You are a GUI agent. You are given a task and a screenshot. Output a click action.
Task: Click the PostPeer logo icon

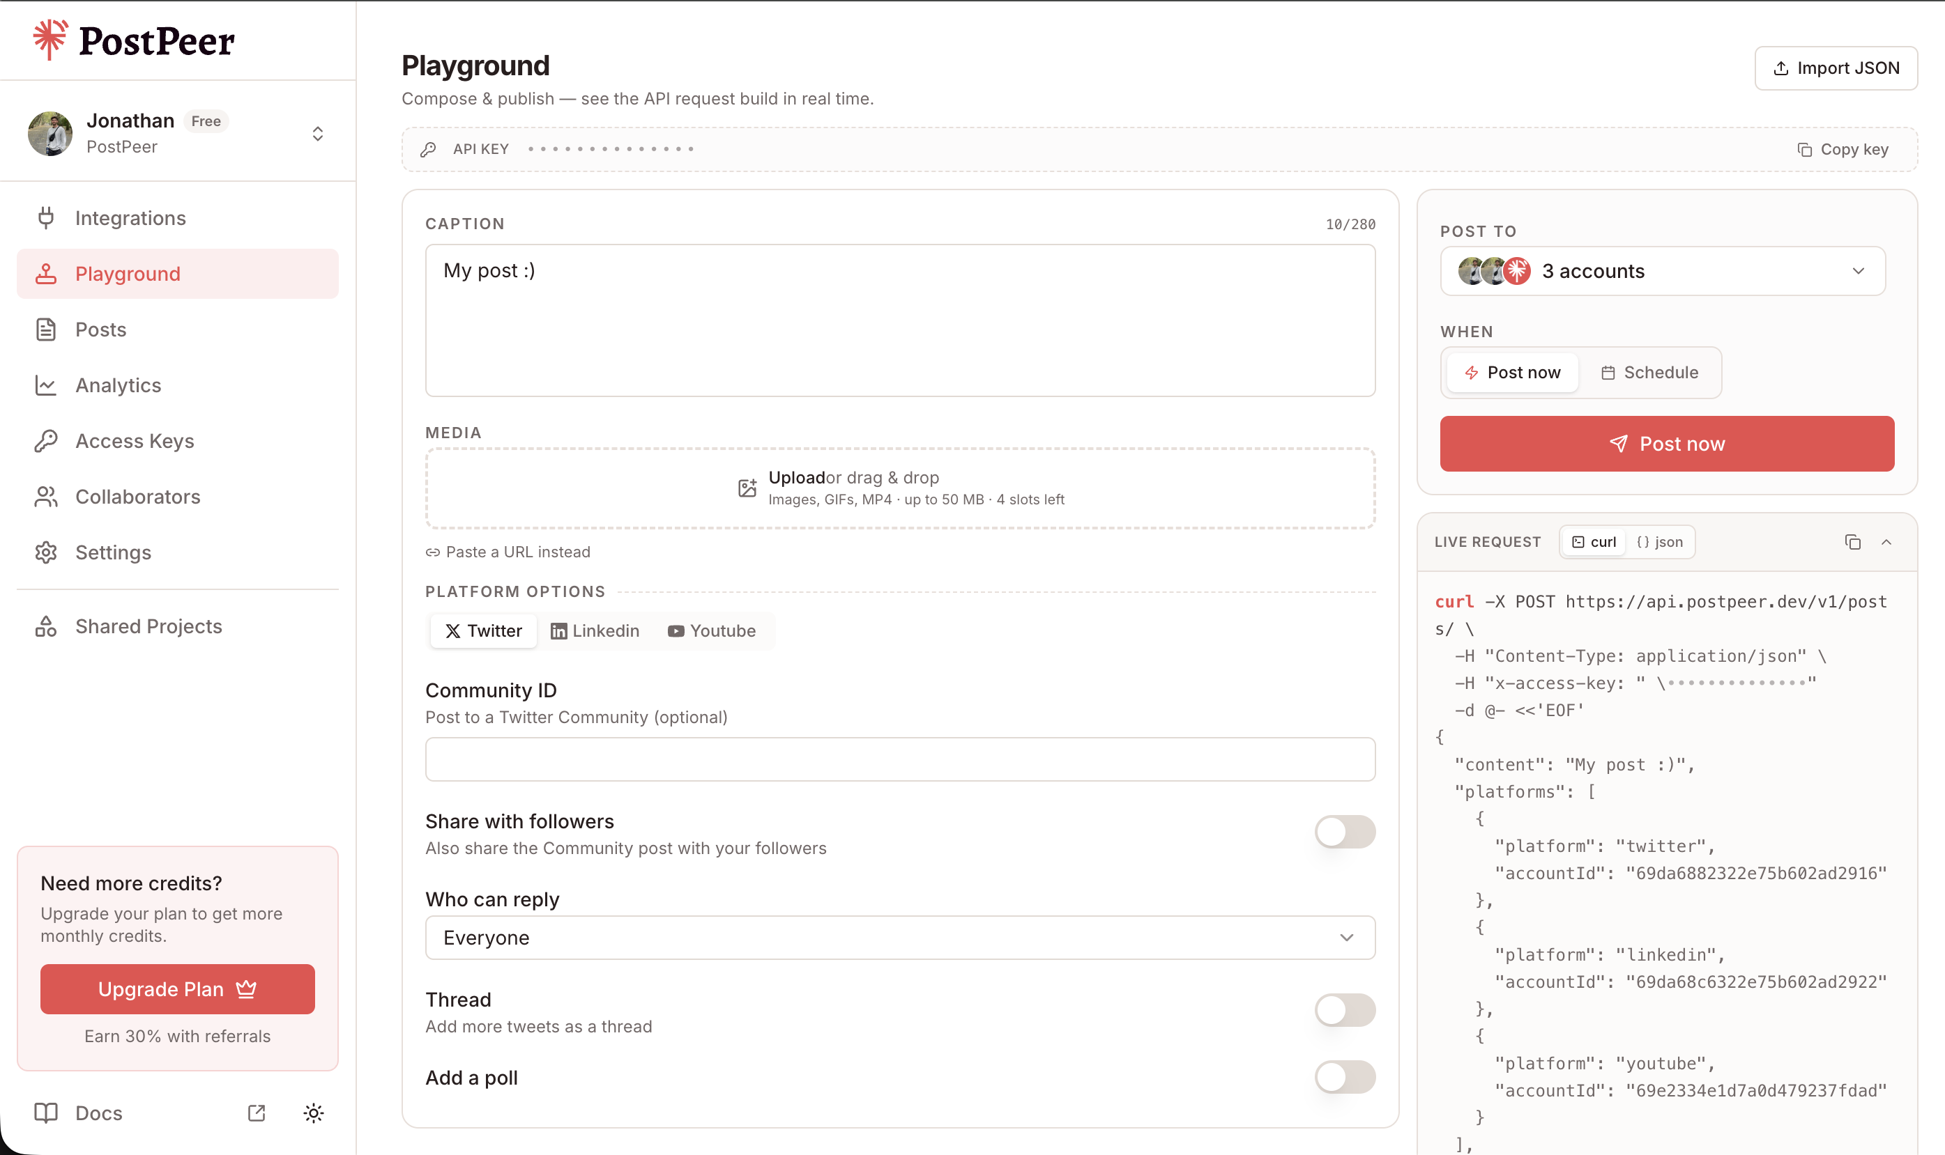[x=49, y=40]
